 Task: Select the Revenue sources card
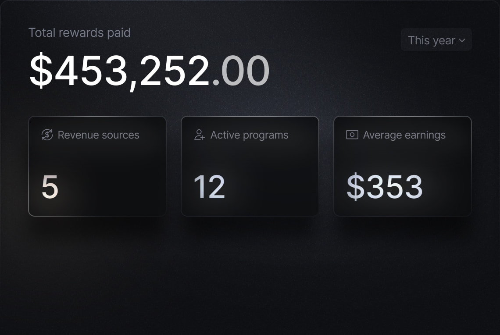(97, 167)
